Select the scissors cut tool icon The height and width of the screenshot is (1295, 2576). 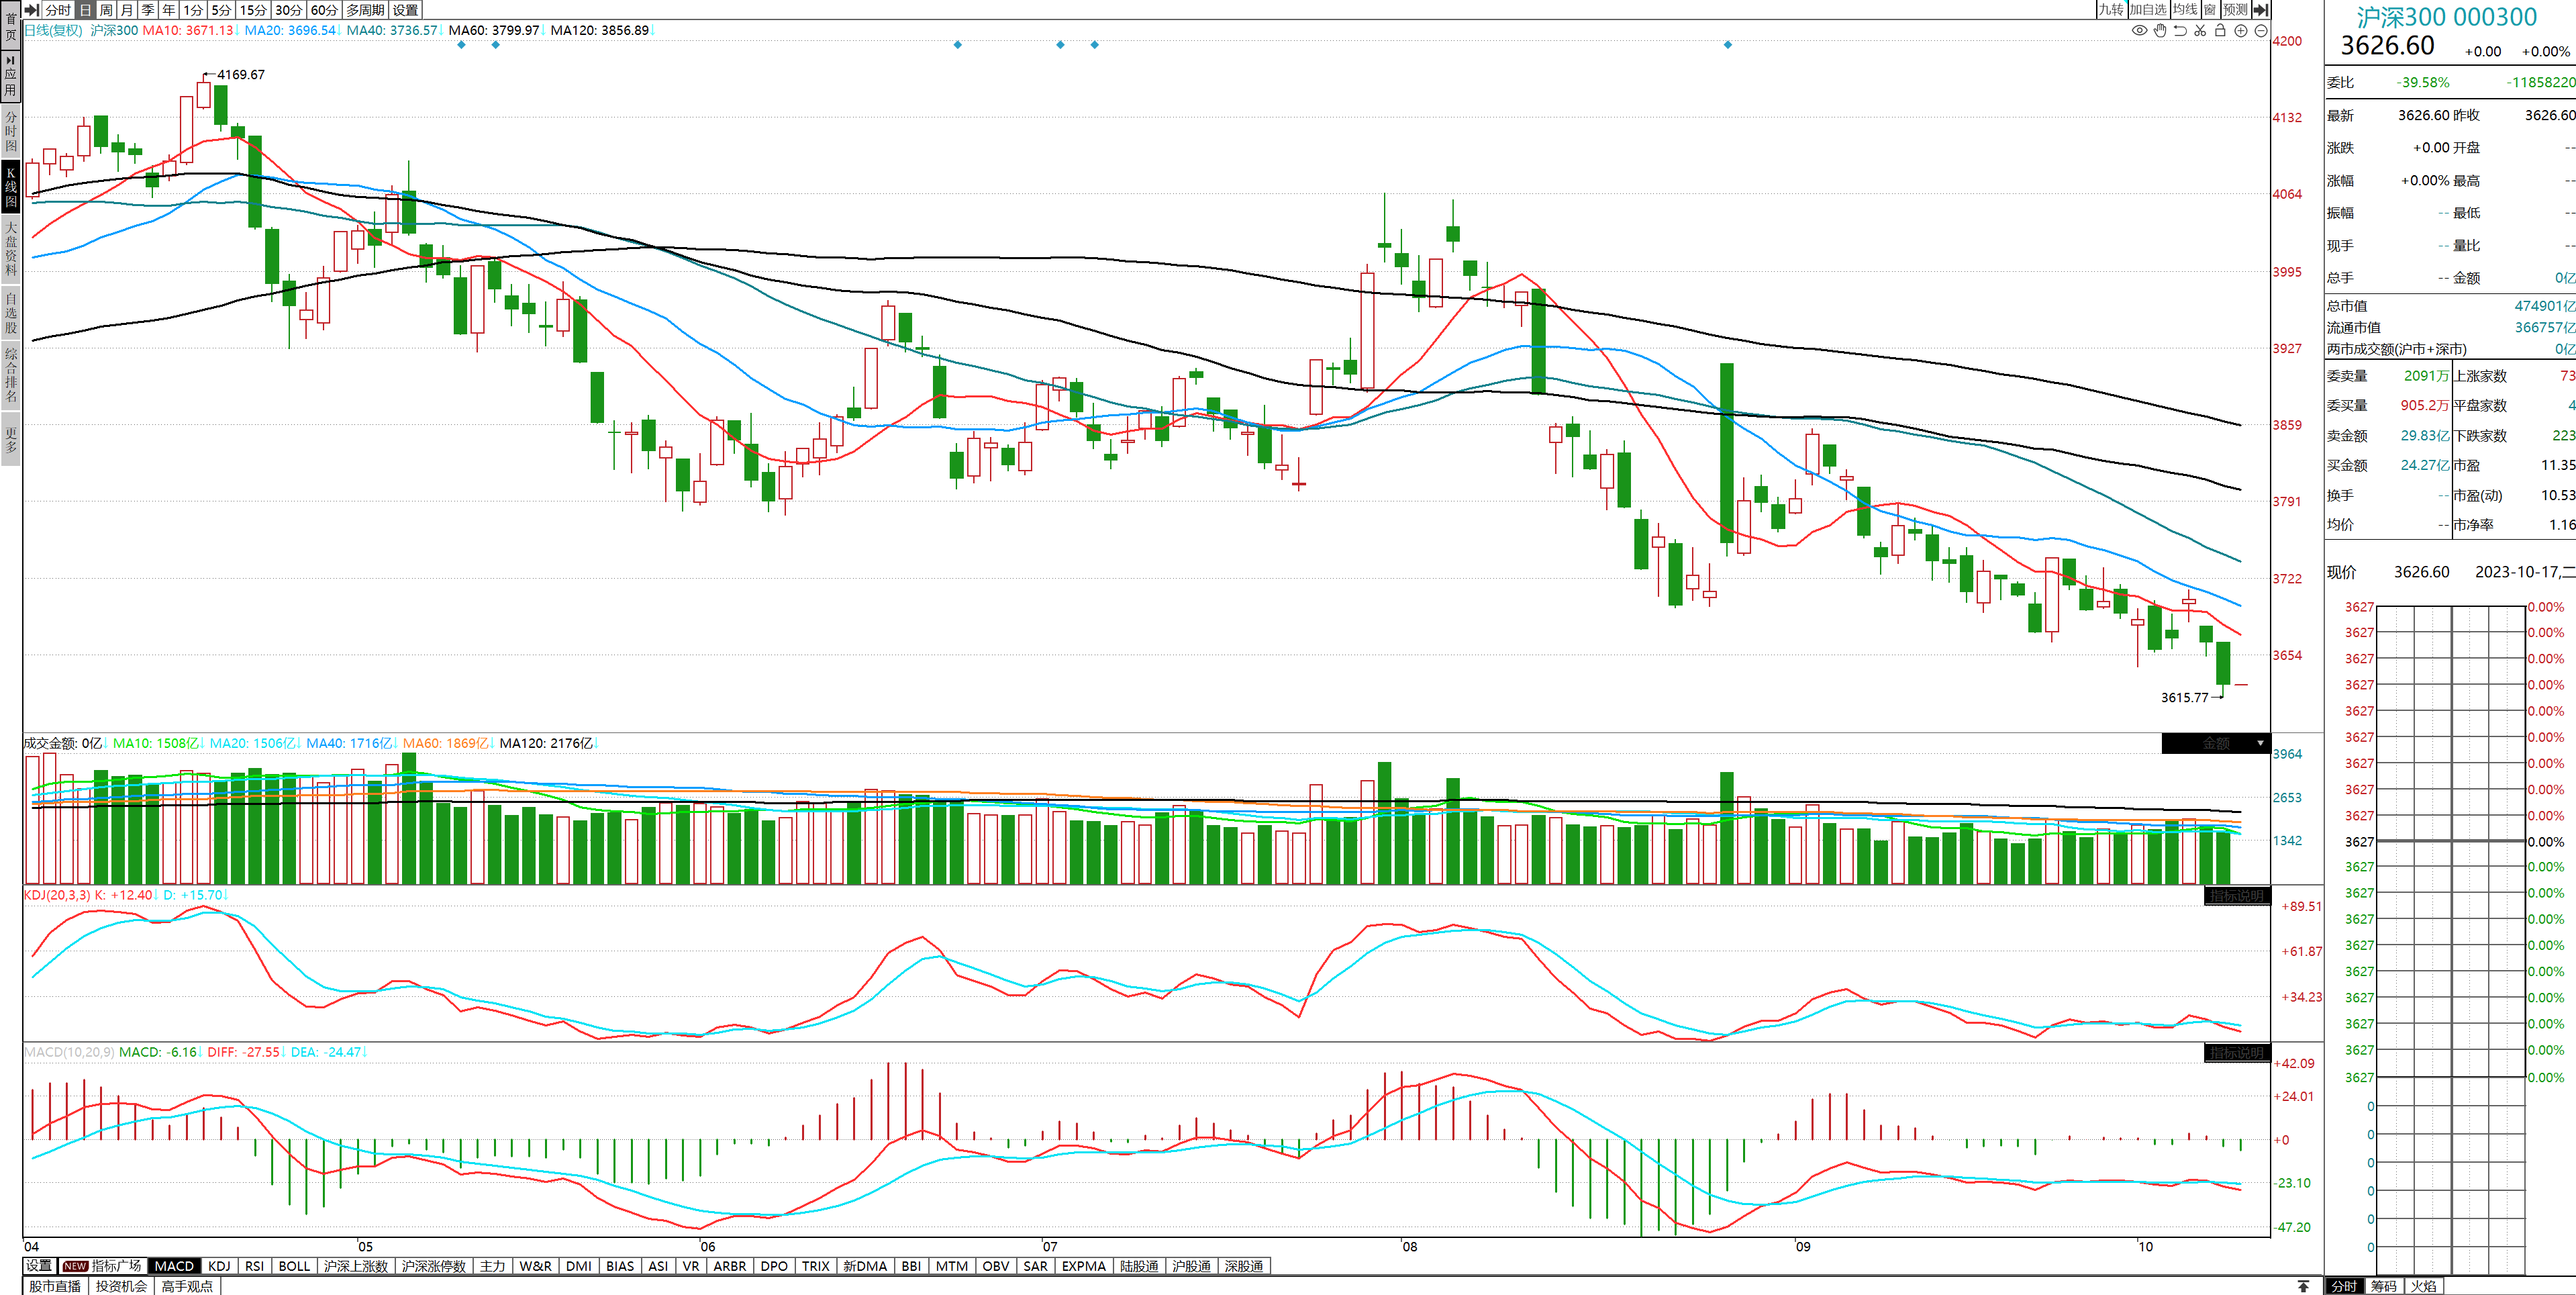click(x=2200, y=31)
